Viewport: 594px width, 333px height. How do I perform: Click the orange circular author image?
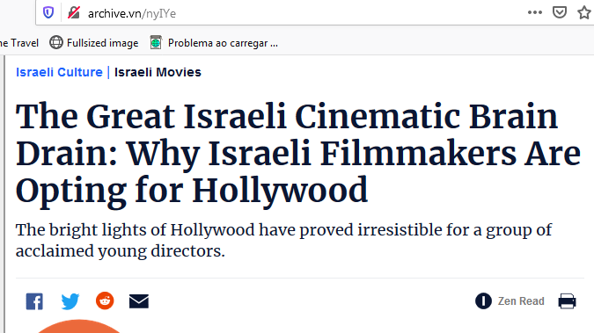[79, 326]
